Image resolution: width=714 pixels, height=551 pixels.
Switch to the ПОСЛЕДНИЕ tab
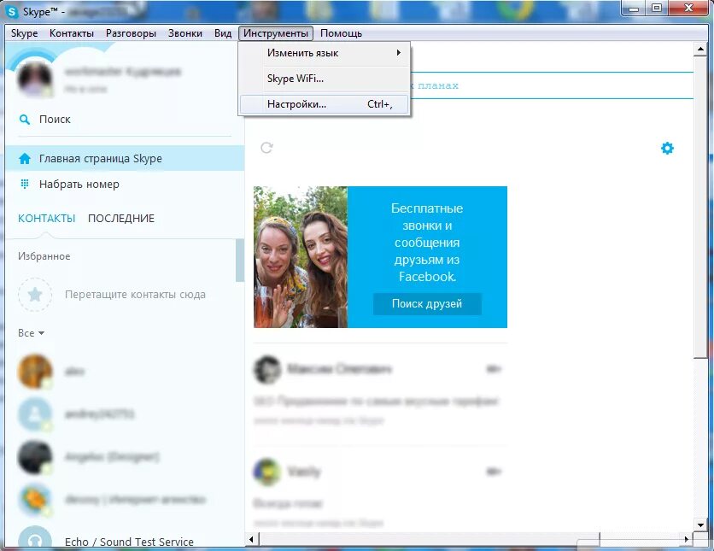[121, 219]
